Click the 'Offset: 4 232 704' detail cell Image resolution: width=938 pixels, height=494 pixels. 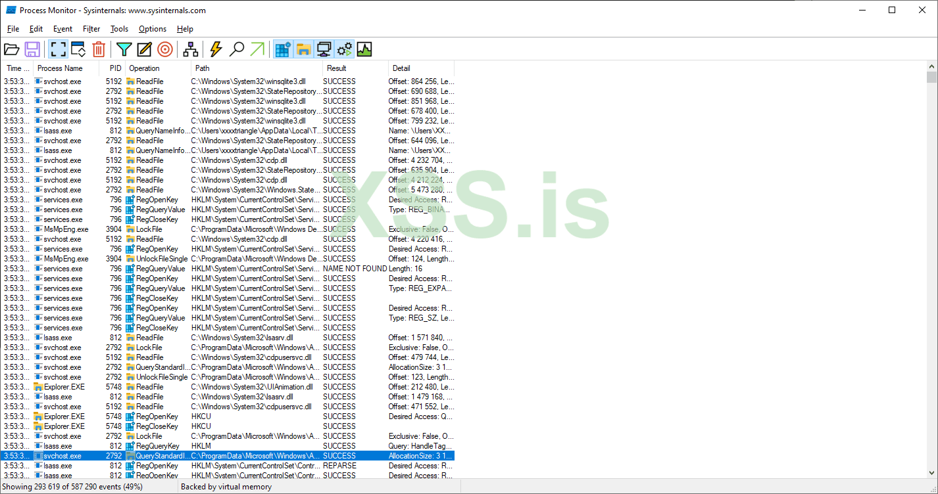421,160
